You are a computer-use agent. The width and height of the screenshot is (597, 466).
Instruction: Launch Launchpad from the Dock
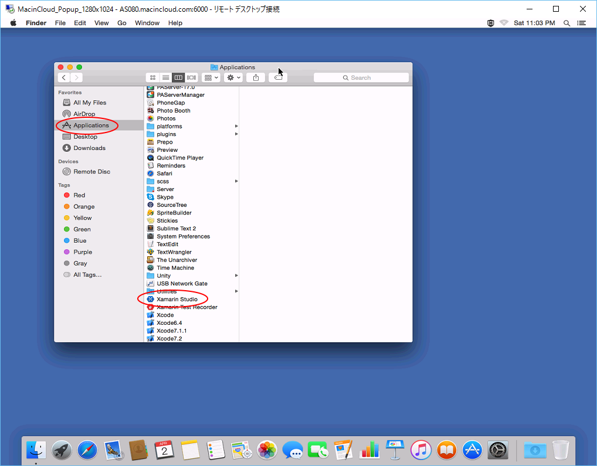(62, 450)
